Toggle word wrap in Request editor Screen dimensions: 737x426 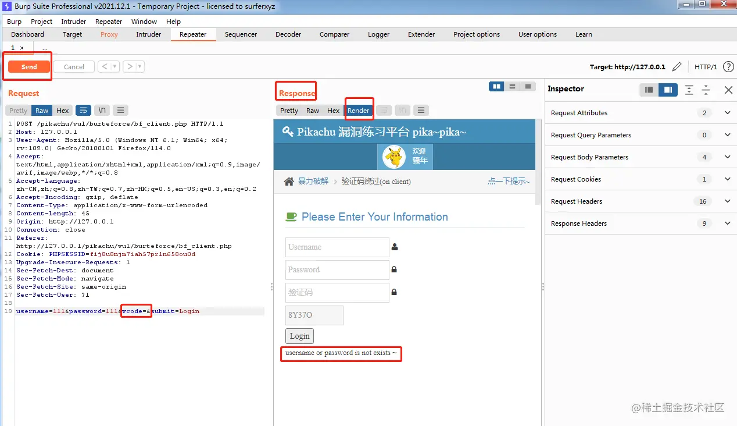pos(83,110)
